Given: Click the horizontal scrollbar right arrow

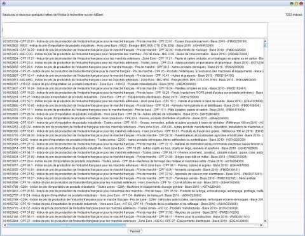Looking at the screenshot, I should [x=261, y=225].
